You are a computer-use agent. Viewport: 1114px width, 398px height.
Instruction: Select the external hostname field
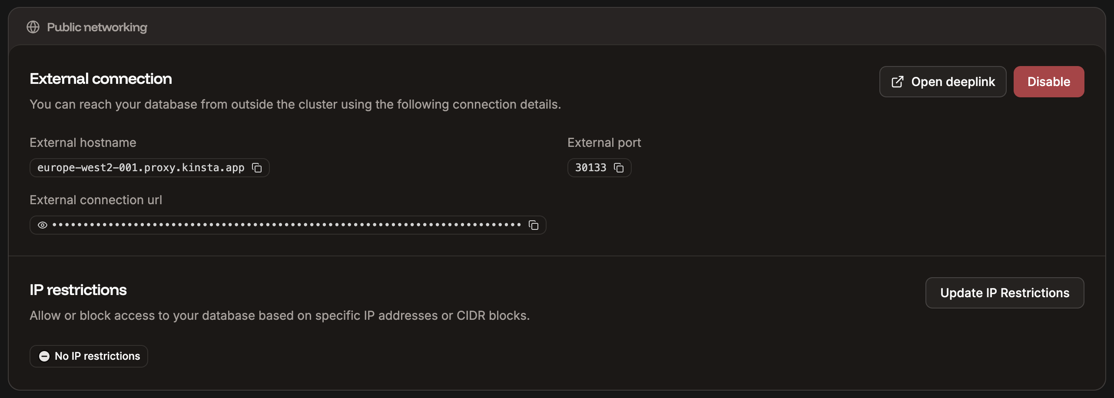139,168
